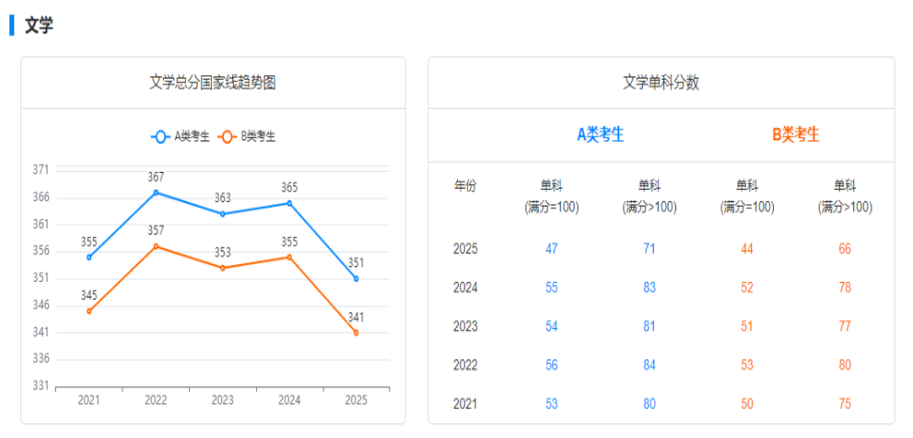
Task: Click the 2025 row year label in table
Action: pos(465,249)
